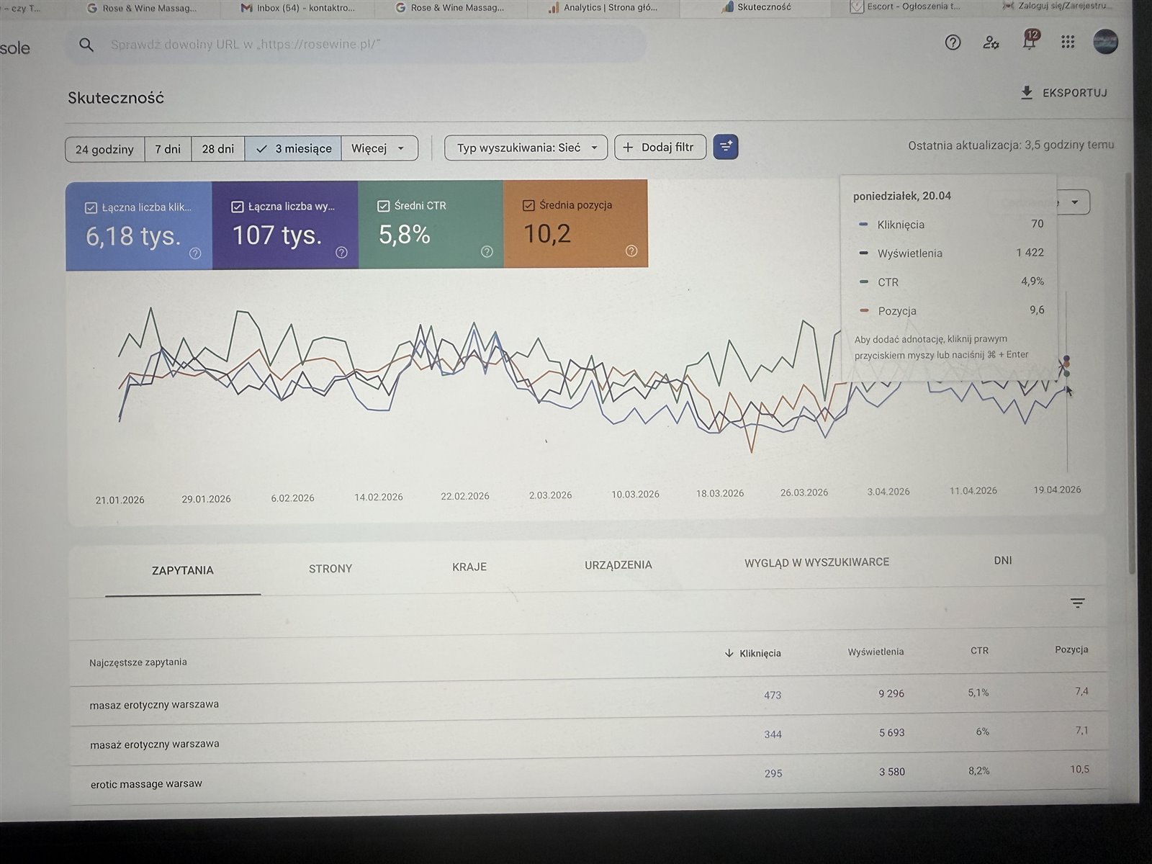1152x864 pixels.
Task: Click the info icon on Średni CTR card
Action: point(487,251)
